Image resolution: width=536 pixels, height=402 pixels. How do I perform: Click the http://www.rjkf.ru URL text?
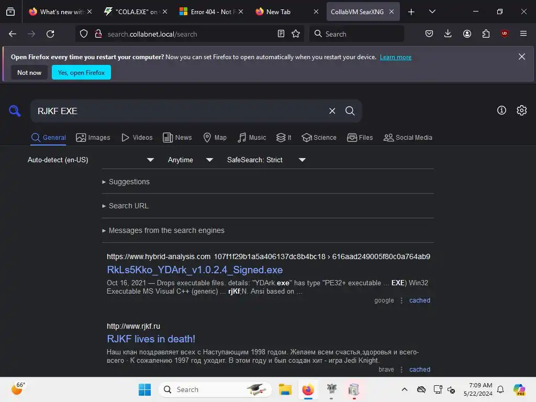(133, 326)
